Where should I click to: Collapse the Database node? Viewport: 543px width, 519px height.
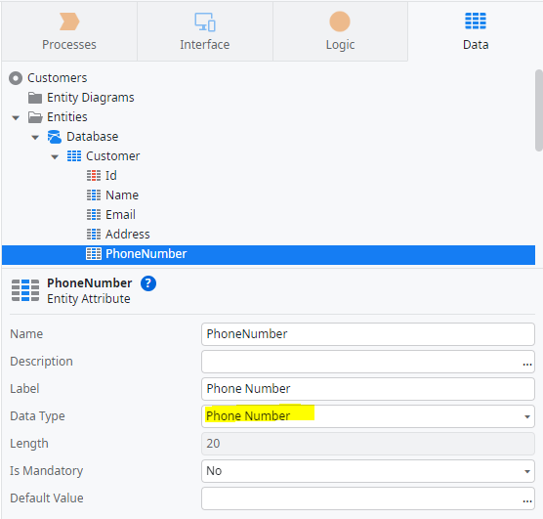35,137
